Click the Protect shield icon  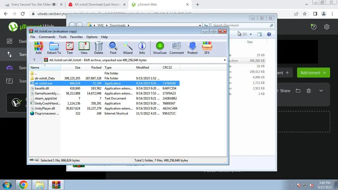(193, 48)
